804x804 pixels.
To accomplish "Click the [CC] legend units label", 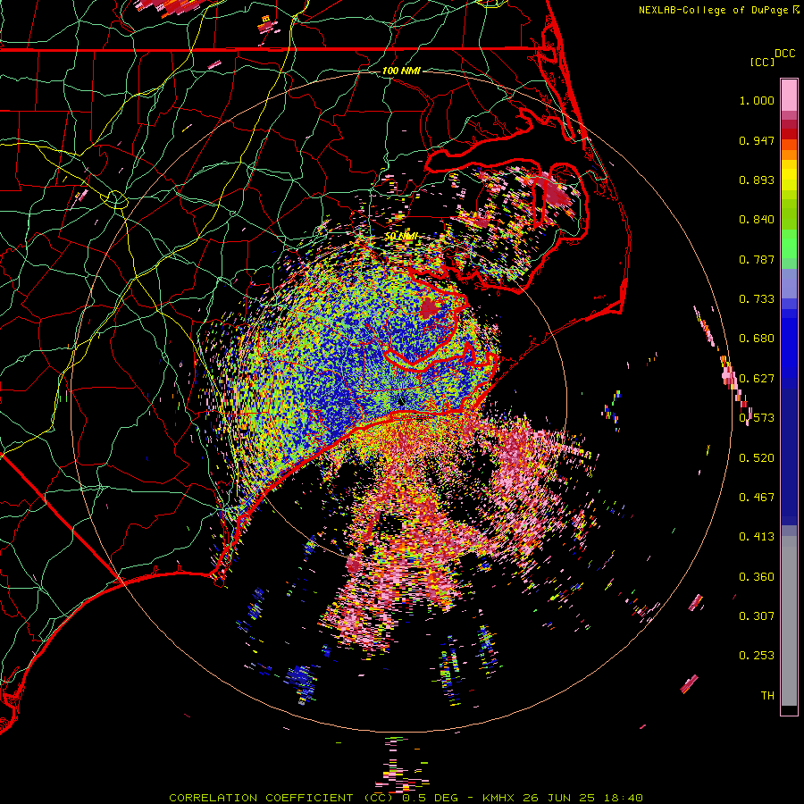I will coord(762,62).
